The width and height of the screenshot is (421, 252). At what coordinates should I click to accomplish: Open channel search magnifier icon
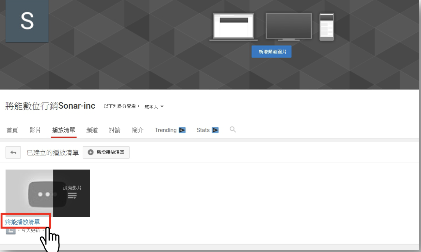coord(233,130)
